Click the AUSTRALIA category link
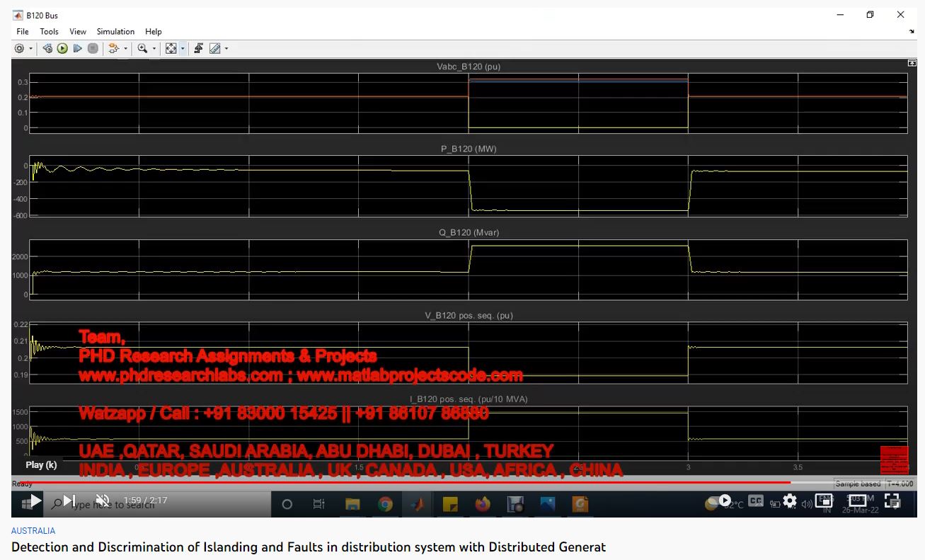Image resolution: width=925 pixels, height=560 pixels. (33, 530)
